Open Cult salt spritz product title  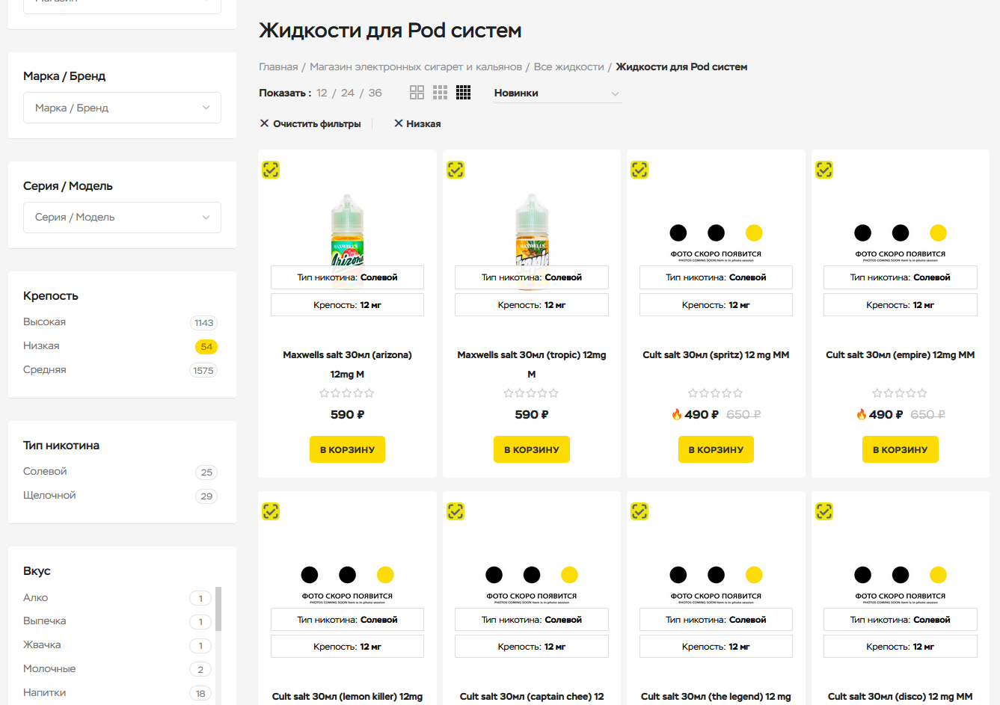coord(716,355)
